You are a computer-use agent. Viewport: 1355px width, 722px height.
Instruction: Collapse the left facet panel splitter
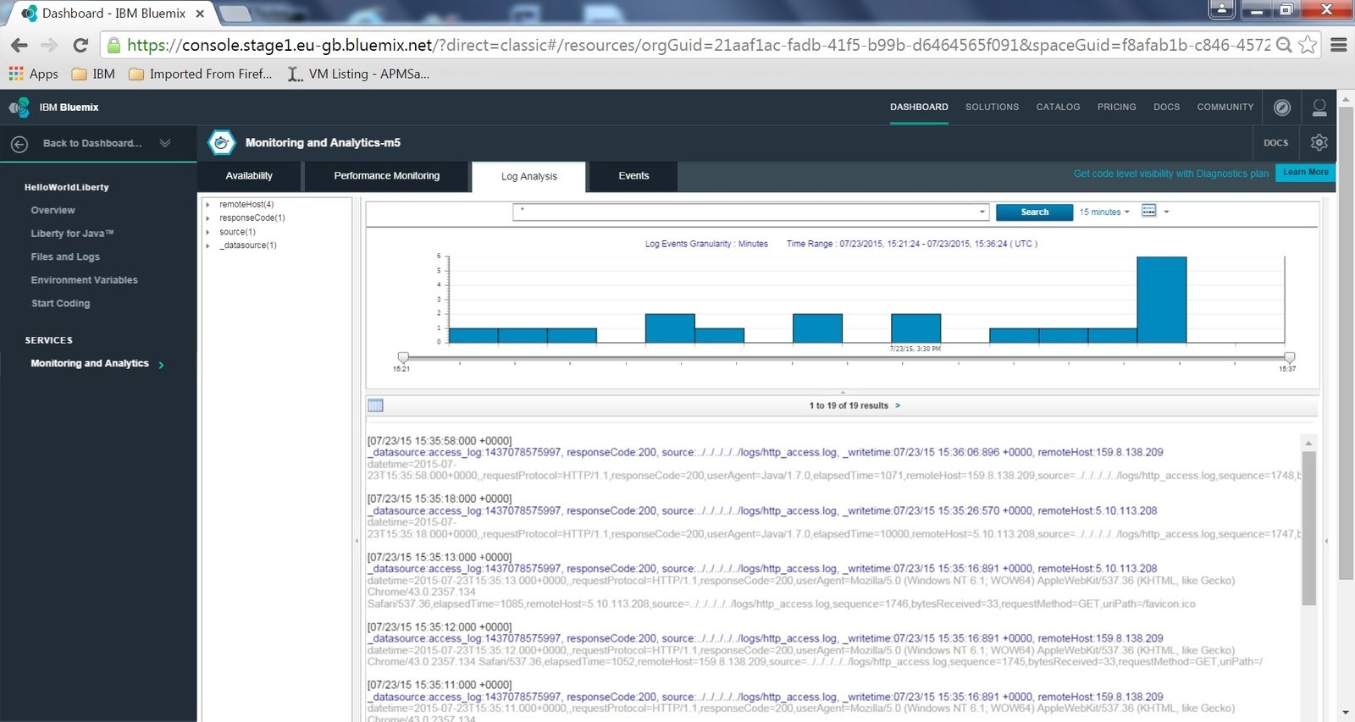357,540
